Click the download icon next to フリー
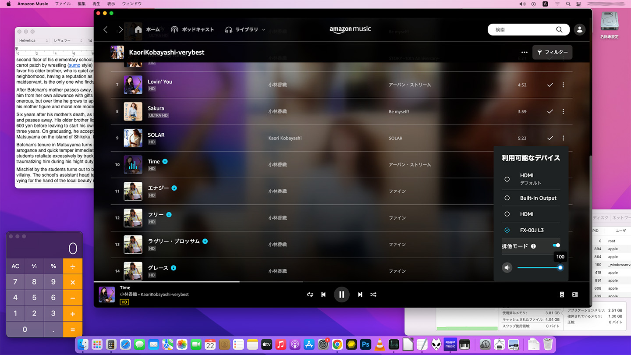631x355 pixels. (x=169, y=215)
